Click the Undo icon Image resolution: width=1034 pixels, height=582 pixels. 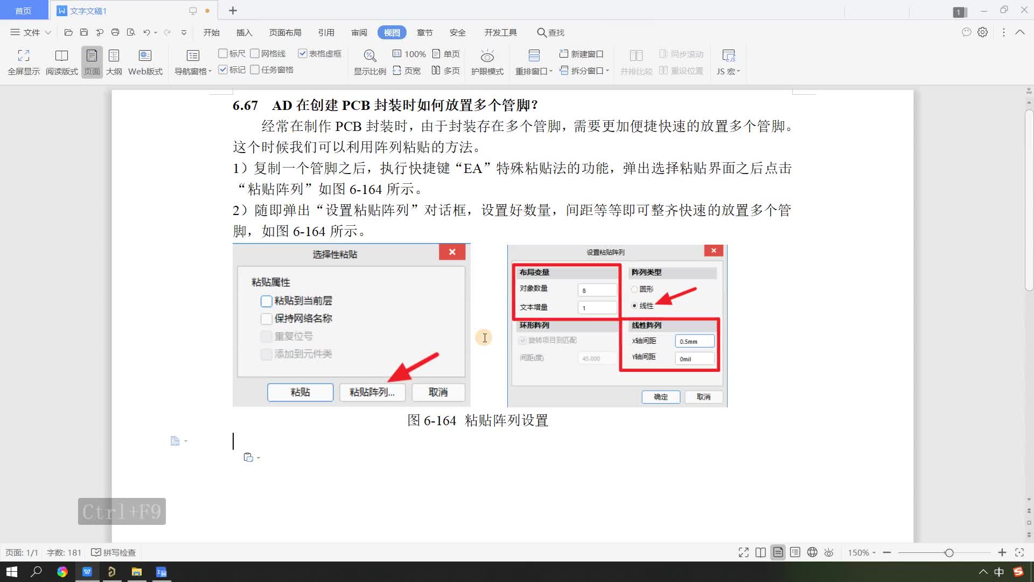point(146,32)
